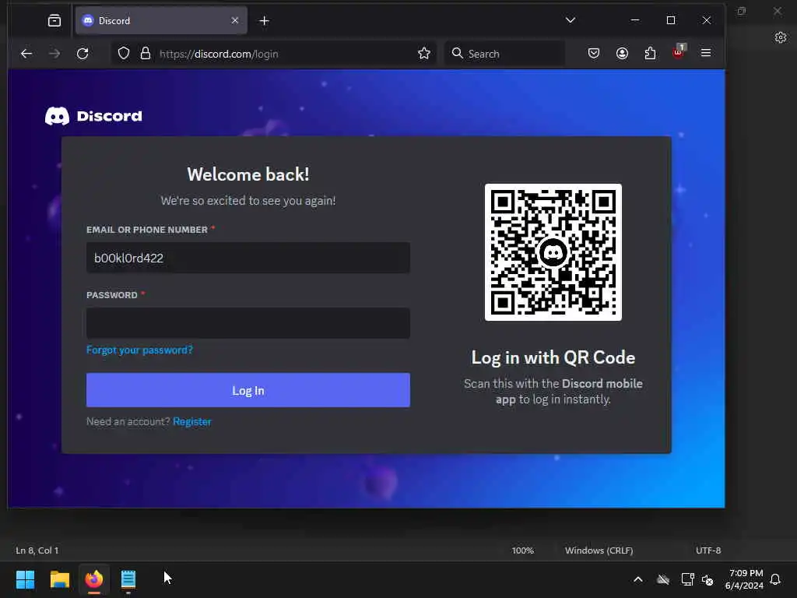The width and height of the screenshot is (797, 598).
Task: Reload the current page
Action: click(83, 54)
